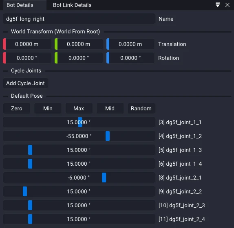Click the [4] dg5f_joint_1_2 label

180,136
